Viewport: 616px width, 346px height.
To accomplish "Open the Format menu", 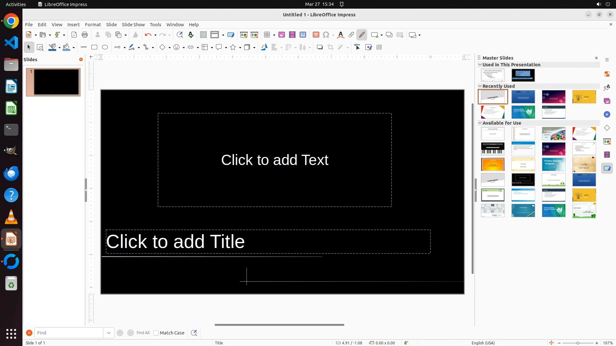I will coord(93,25).
